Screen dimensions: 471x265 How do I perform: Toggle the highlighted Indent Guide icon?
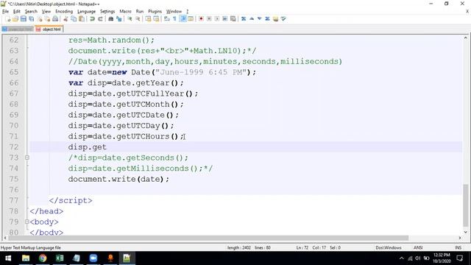tap(183, 19)
